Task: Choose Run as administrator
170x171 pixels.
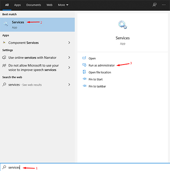Action: [102, 65]
